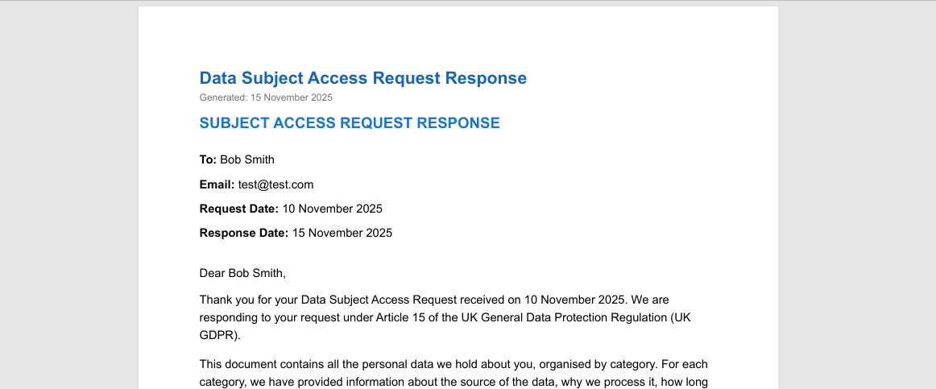Click the recipient name after To:
This screenshot has width=936, height=389.
pyautogui.click(x=247, y=159)
